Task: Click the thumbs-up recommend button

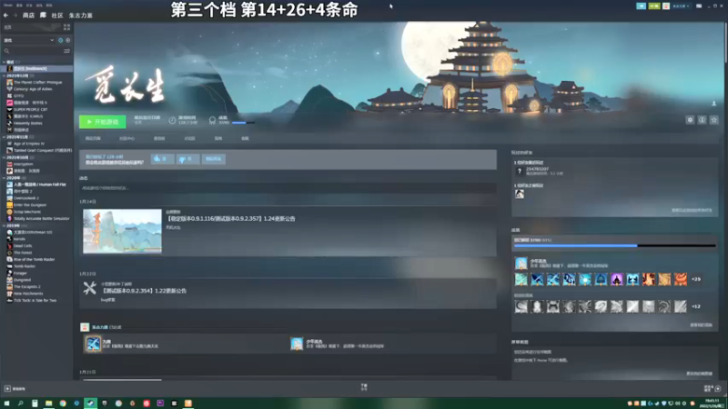Action: click(x=162, y=159)
